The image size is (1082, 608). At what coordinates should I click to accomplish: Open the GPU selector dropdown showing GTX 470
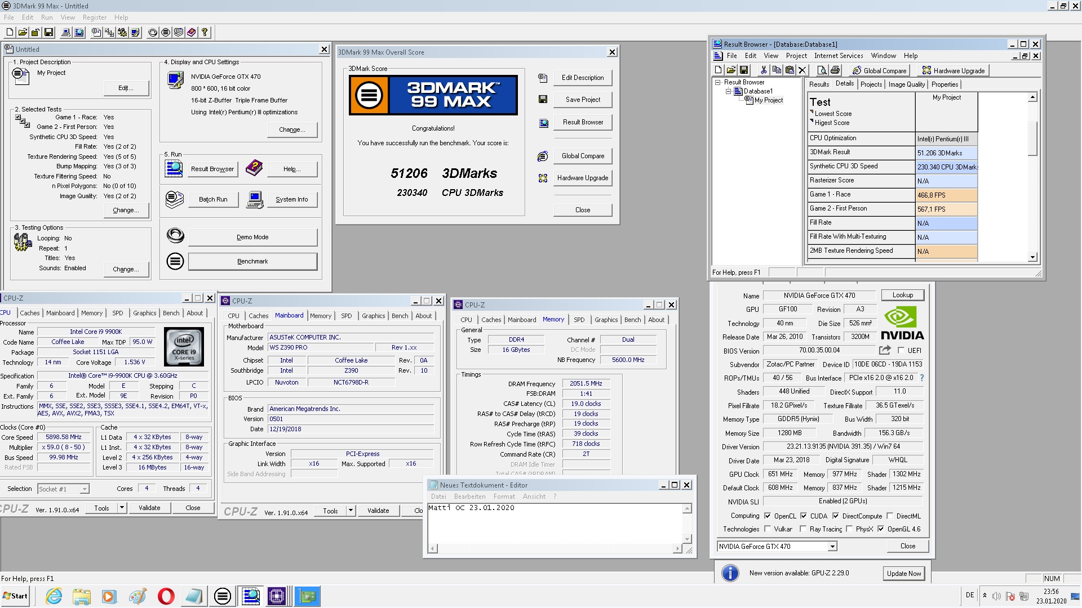pos(832,546)
